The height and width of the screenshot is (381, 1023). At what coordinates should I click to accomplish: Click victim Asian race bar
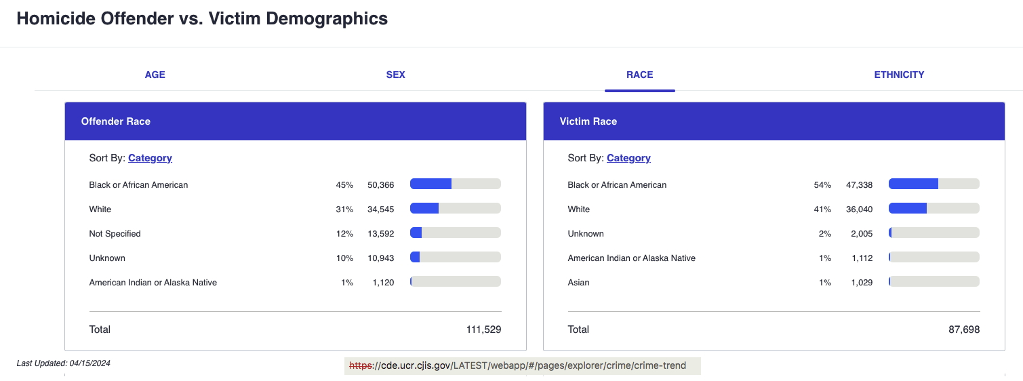tap(934, 281)
